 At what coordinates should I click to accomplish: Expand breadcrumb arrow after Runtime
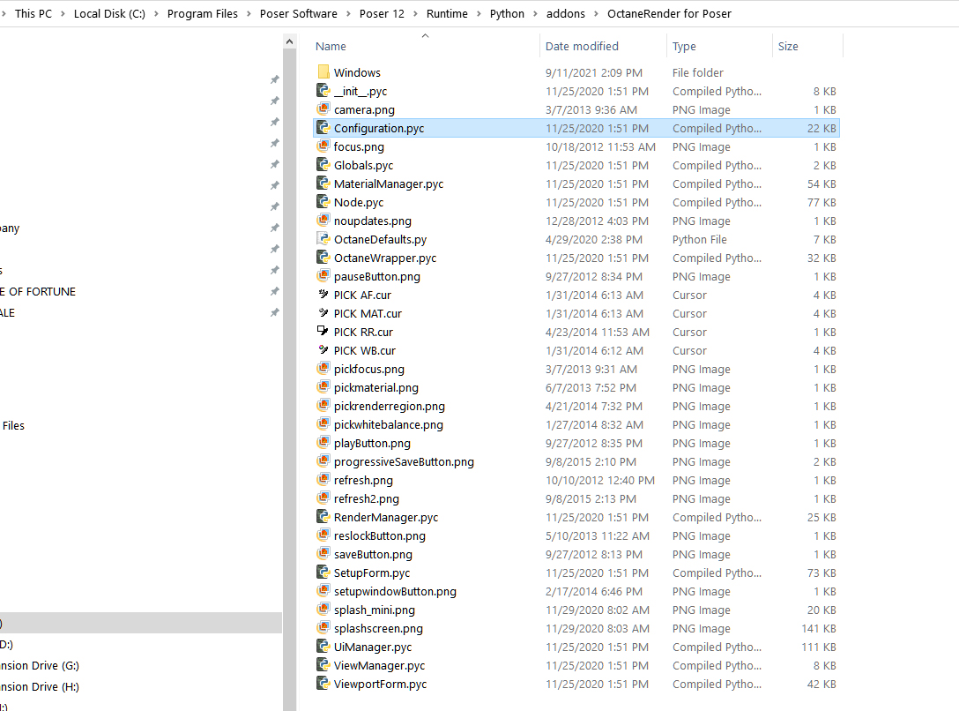point(479,13)
